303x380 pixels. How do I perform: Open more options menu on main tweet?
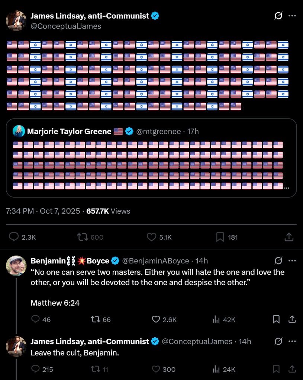click(x=292, y=16)
